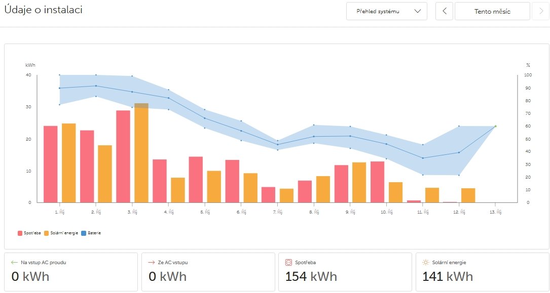Click the Spotřeba card icon
550x293 pixels.
coord(288,263)
